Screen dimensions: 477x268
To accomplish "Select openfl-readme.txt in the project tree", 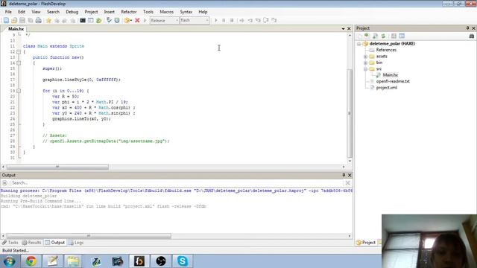I will (393, 81).
